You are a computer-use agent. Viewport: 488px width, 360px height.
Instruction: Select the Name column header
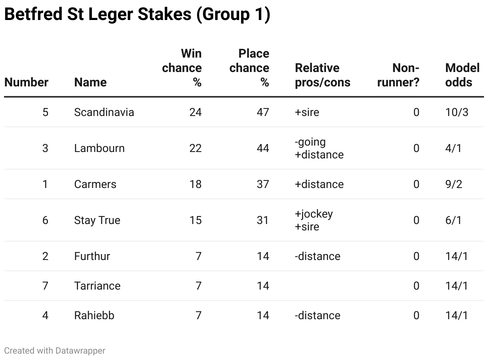click(x=90, y=82)
